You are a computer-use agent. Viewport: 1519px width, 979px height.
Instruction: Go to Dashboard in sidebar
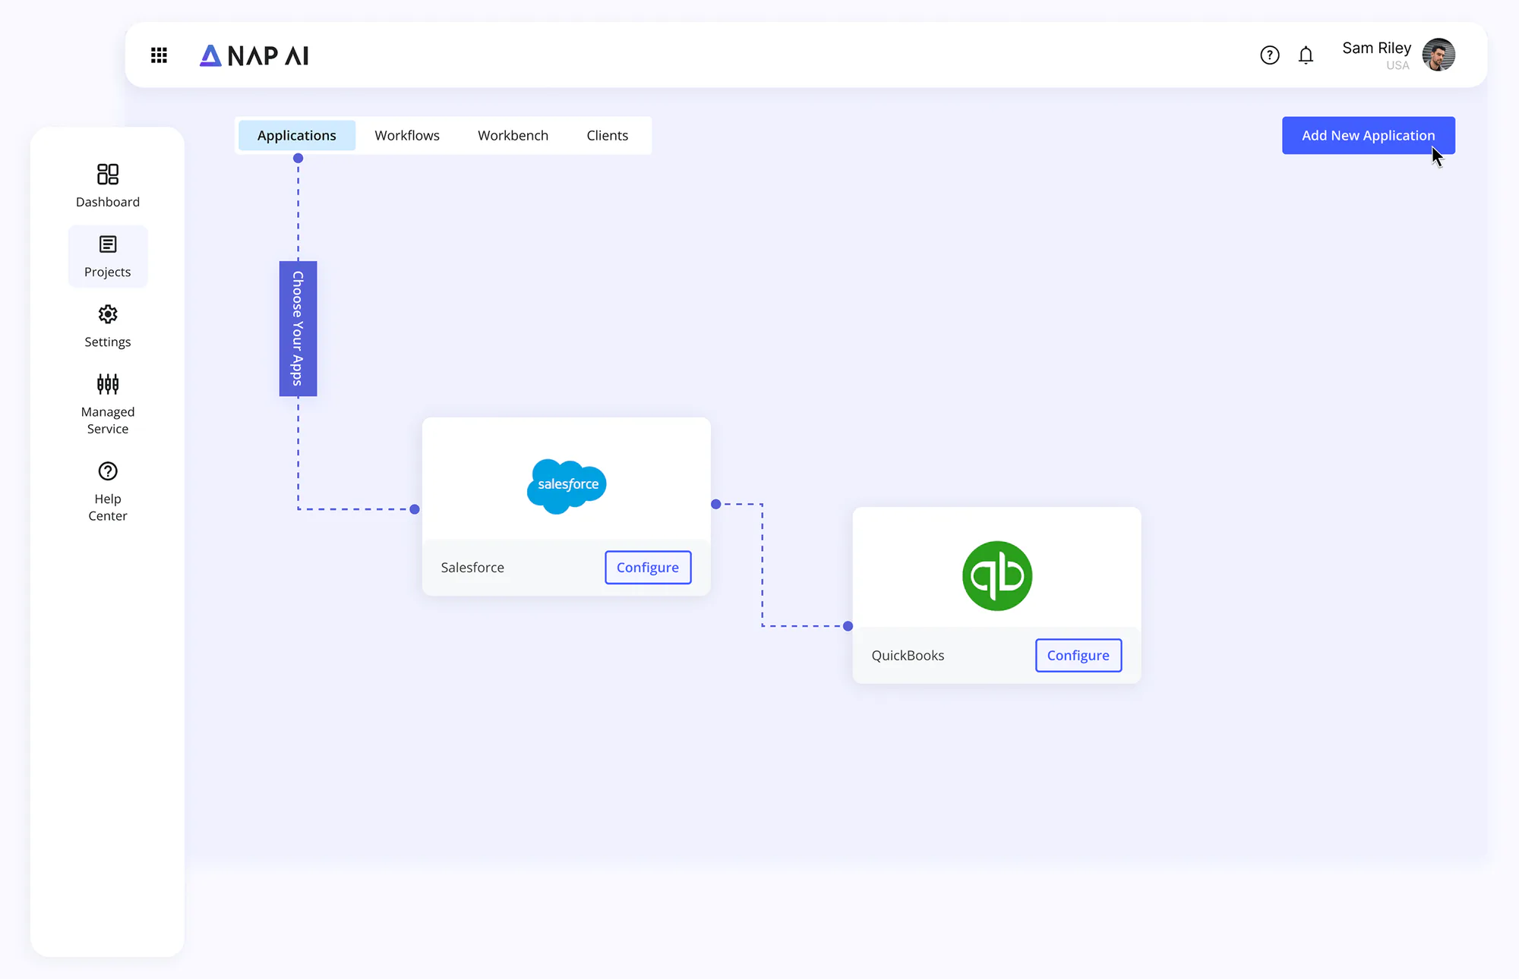click(x=108, y=186)
